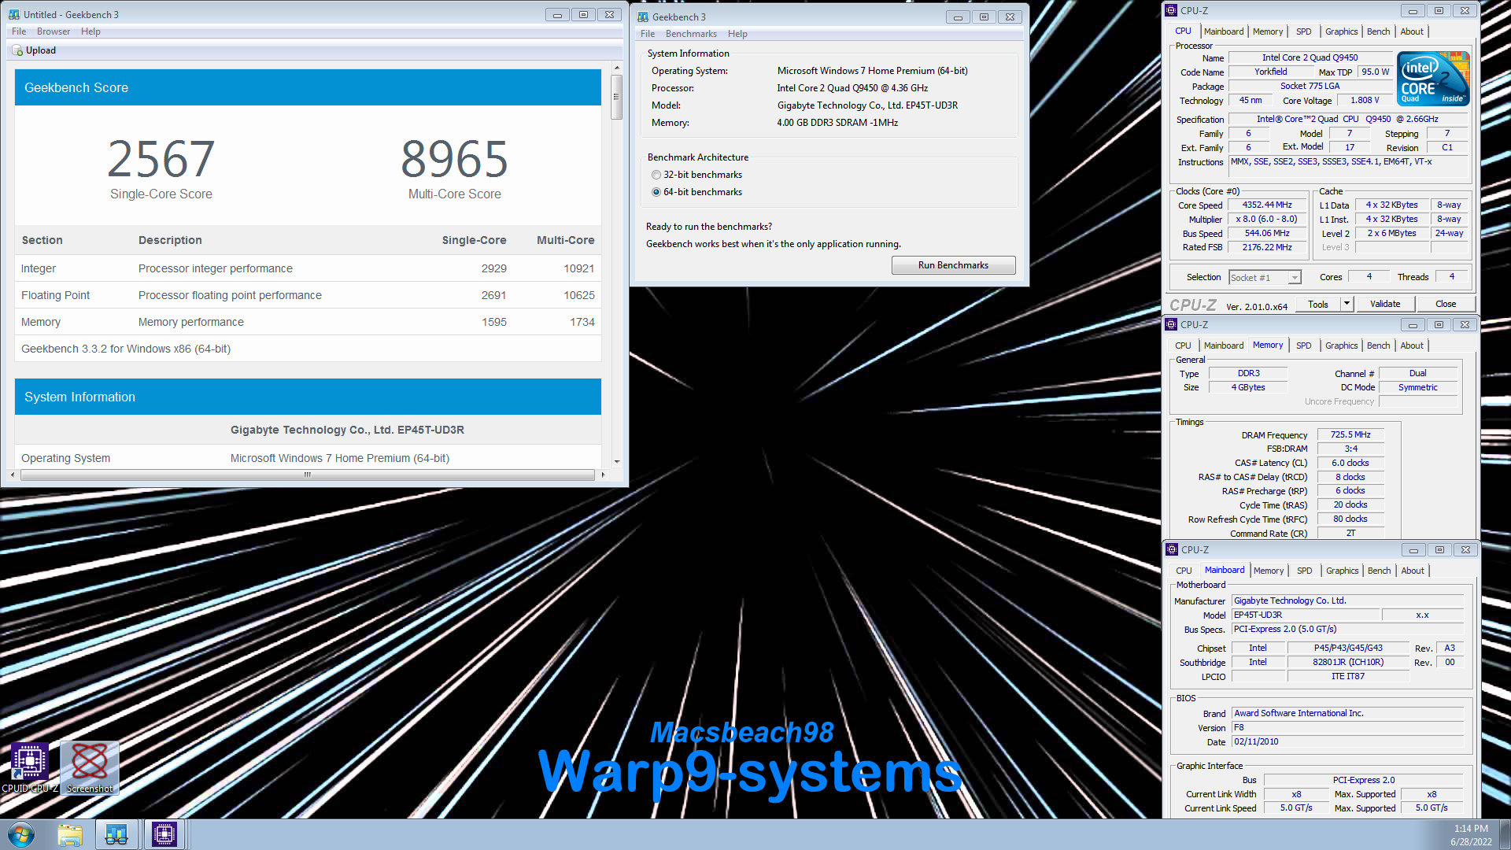This screenshot has height=850, width=1511.
Task: Click the Geekbench 3 launcher window title icon
Action: pos(643,17)
